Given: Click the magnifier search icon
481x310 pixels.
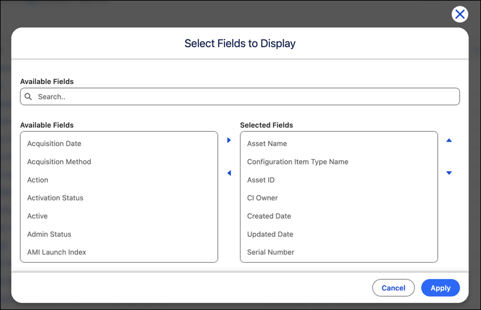Looking at the screenshot, I should click(28, 97).
